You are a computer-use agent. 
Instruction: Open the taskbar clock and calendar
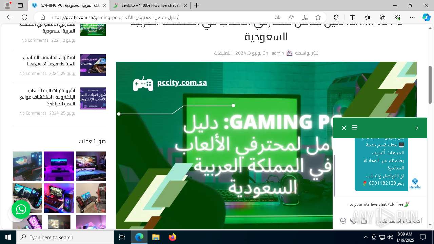[x=405, y=237]
